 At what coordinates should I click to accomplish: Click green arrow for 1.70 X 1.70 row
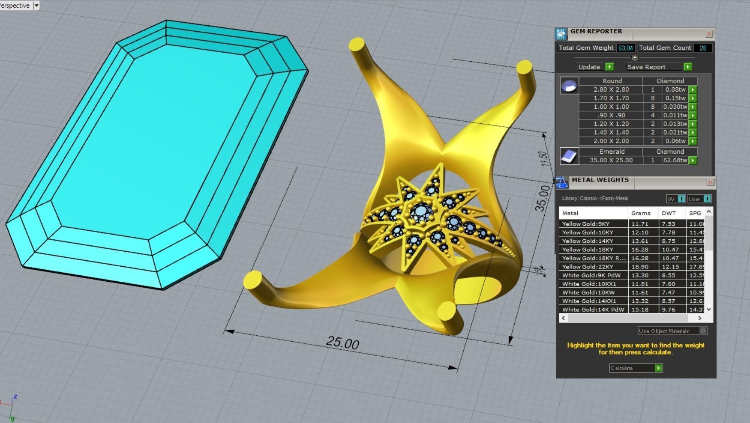click(x=693, y=98)
